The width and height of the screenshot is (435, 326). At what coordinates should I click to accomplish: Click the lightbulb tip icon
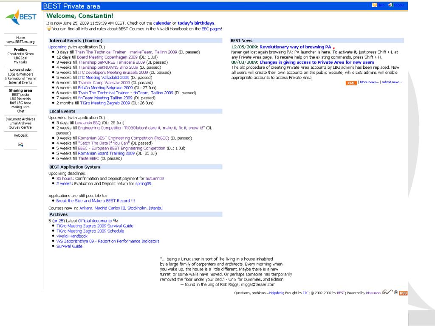tap(49, 28)
